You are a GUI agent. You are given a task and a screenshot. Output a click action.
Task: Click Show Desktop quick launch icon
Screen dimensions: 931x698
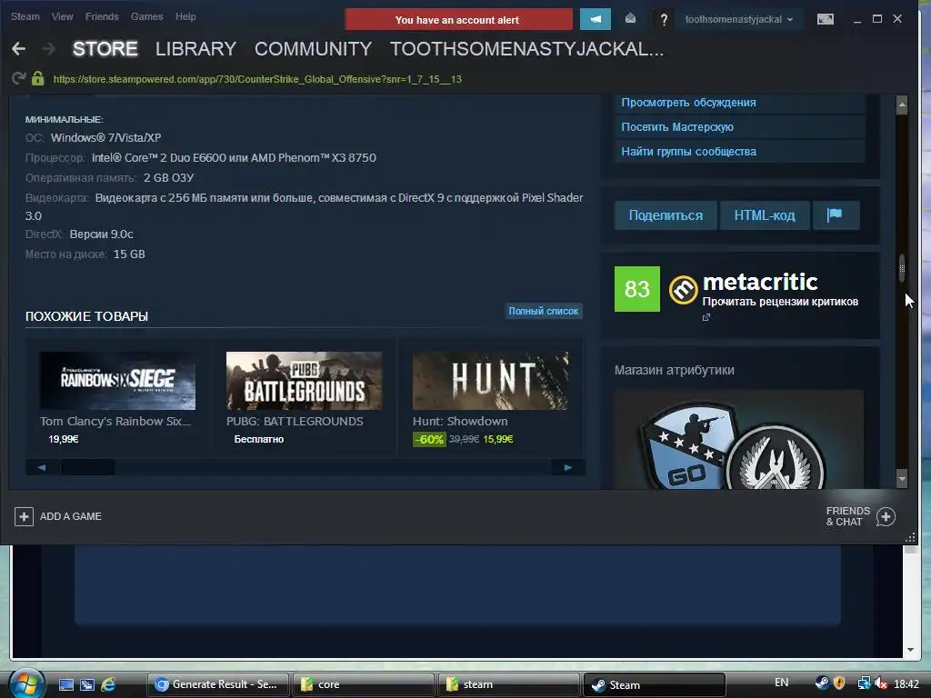pos(65,684)
